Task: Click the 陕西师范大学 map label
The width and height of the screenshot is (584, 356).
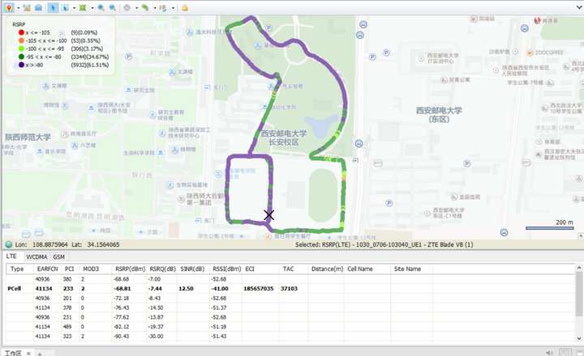Action: point(28,137)
